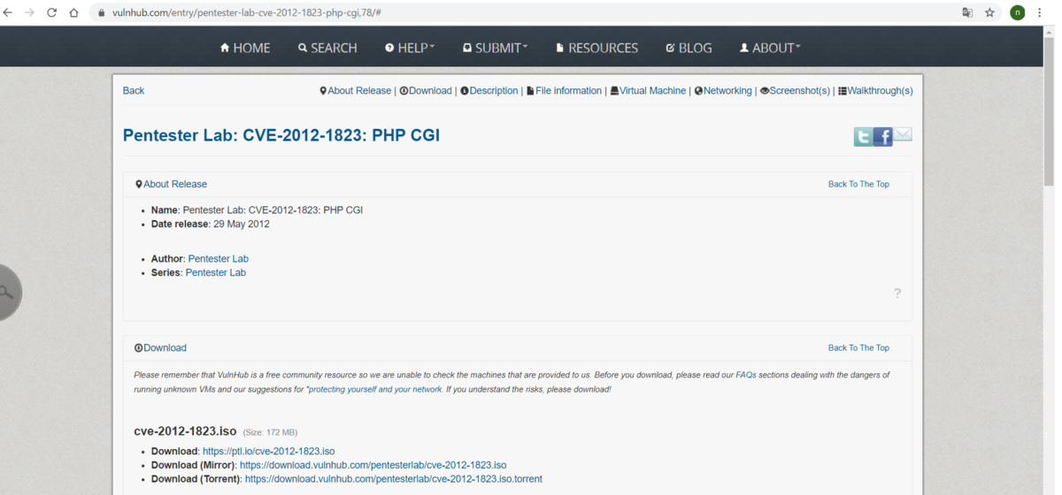Bookmark this page with the star icon
The image size is (1062, 495).
click(989, 12)
